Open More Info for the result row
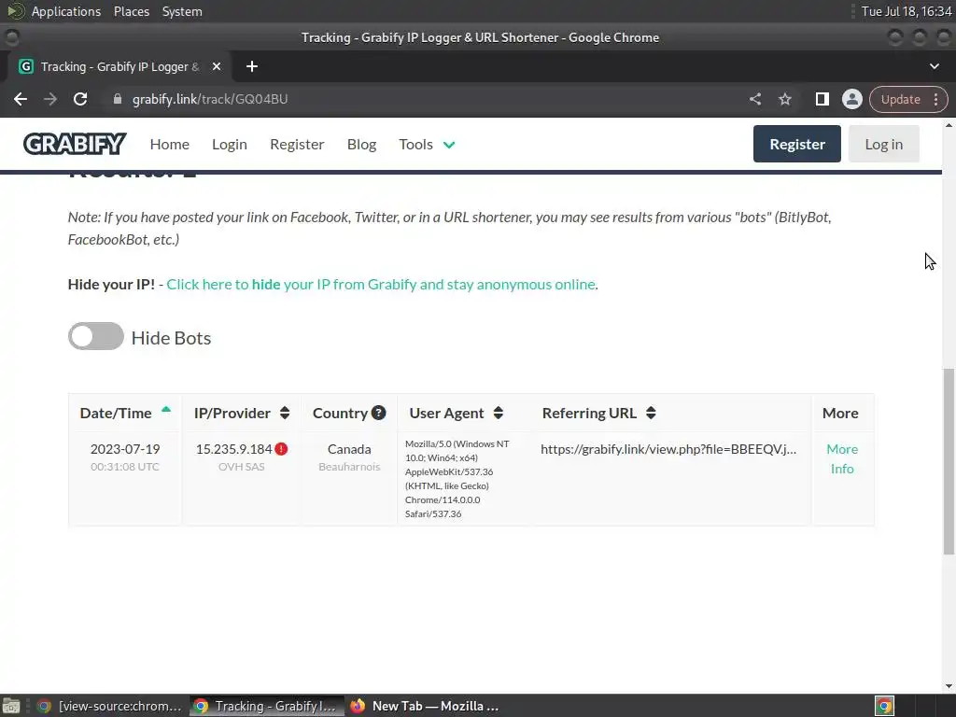Viewport: 956px width, 717px height. (842, 458)
